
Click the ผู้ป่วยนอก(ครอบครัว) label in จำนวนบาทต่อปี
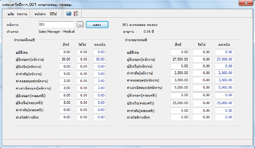(142, 95)
